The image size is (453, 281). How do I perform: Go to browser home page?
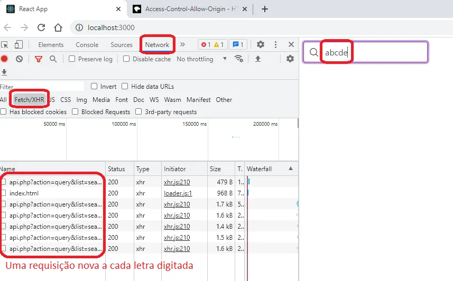click(58, 27)
